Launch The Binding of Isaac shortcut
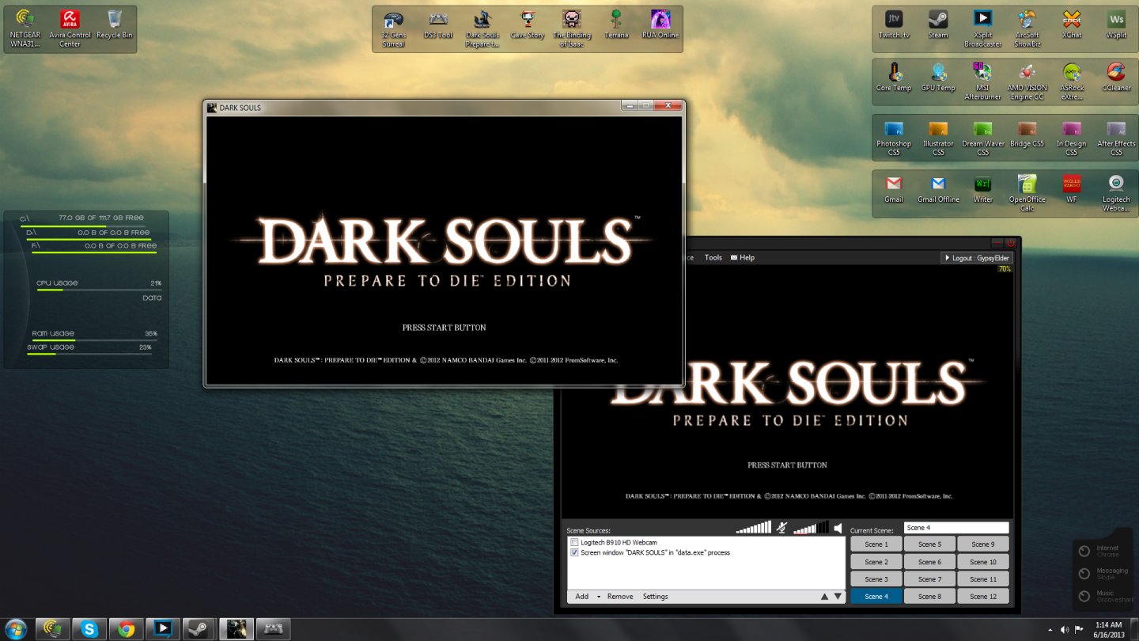 coord(571,29)
